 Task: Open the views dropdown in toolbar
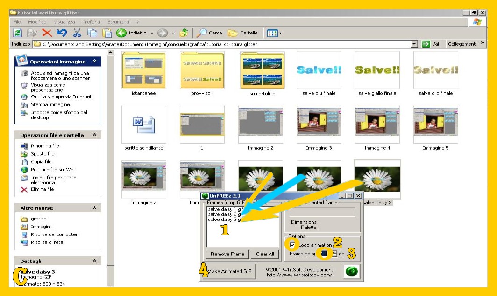pos(274,33)
